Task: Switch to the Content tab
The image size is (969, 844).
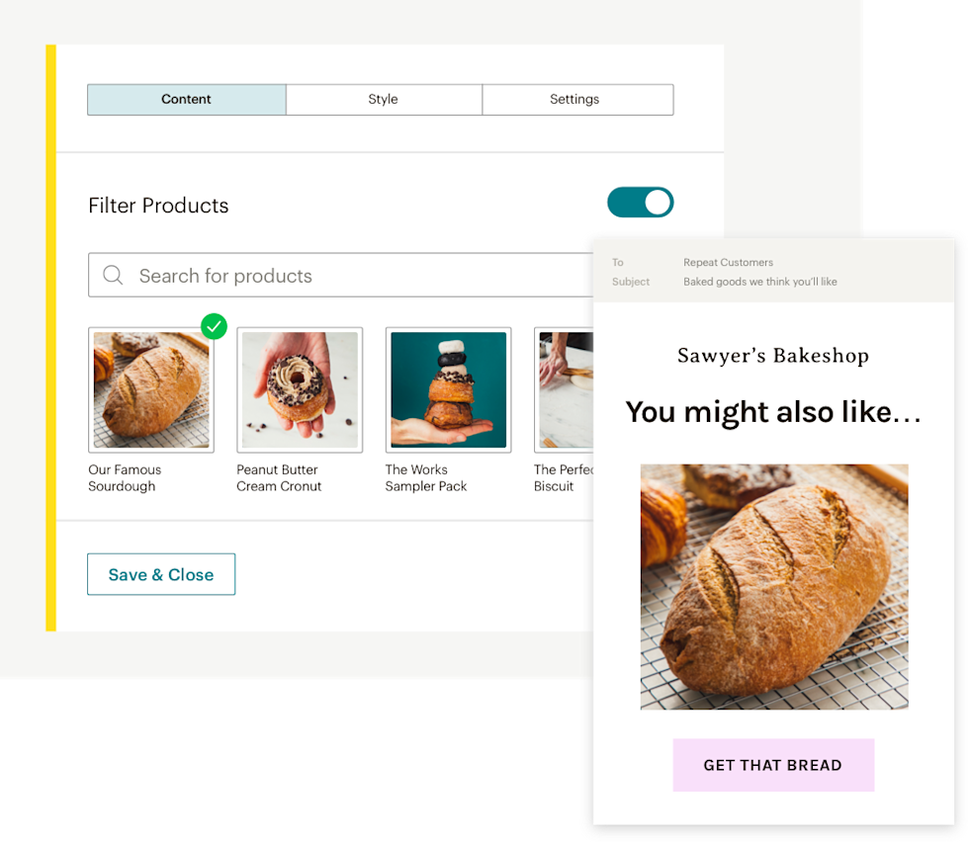Action: tap(187, 100)
